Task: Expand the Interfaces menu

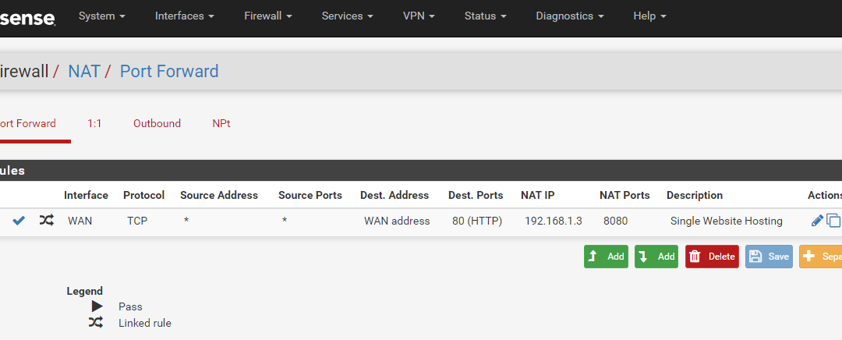Action: pos(185,16)
